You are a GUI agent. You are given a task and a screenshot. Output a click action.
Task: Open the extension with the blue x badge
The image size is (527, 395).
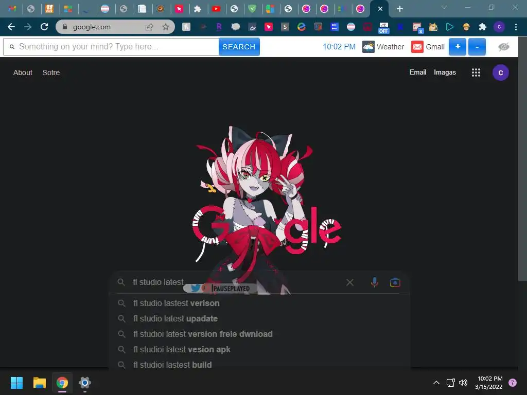[x=418, y=28]
